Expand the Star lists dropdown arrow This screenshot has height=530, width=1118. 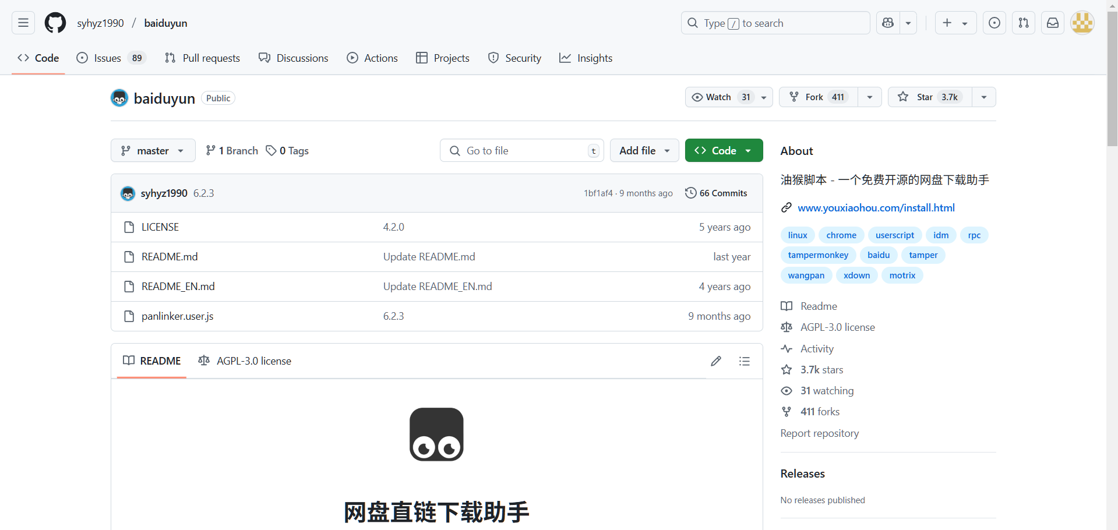984,97
